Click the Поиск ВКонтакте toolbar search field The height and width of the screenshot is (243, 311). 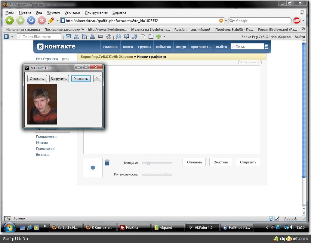click(x=39, y=36)
